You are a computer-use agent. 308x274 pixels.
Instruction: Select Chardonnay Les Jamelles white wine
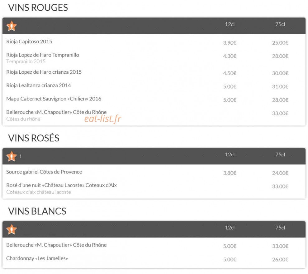click(37, 258)
